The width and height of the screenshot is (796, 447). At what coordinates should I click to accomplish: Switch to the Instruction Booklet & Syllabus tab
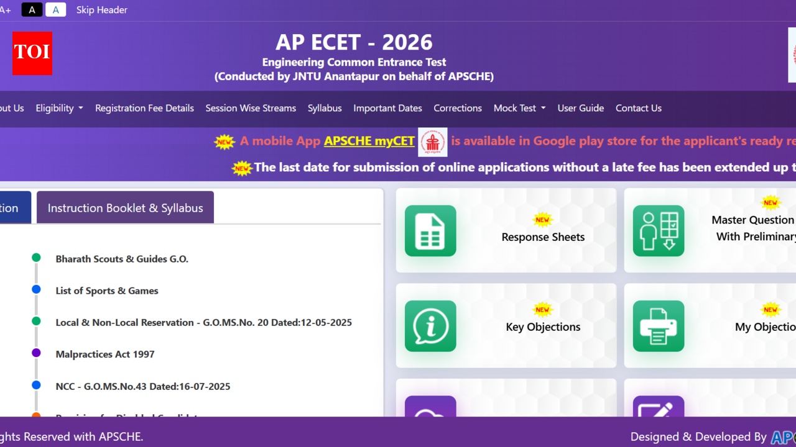point(124,207)
